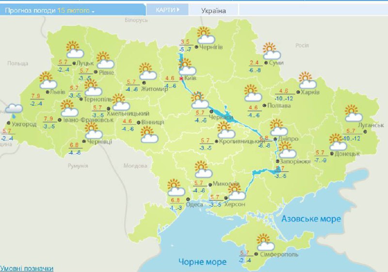Click the sun-cloud icon above Суми
This screenshot has width=388, height=272.
point(271,51)
